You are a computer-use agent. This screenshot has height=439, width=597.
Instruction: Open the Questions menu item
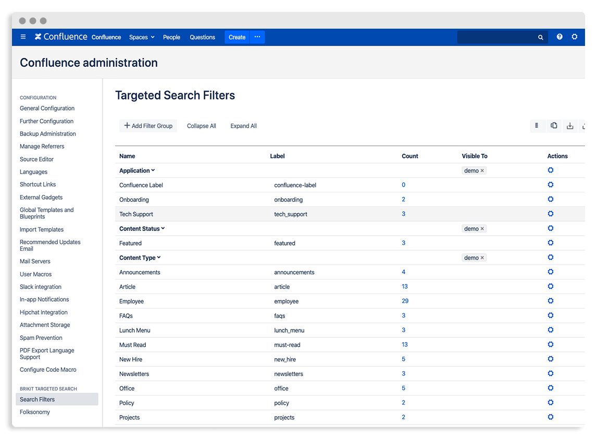click(x=202, y=37)
